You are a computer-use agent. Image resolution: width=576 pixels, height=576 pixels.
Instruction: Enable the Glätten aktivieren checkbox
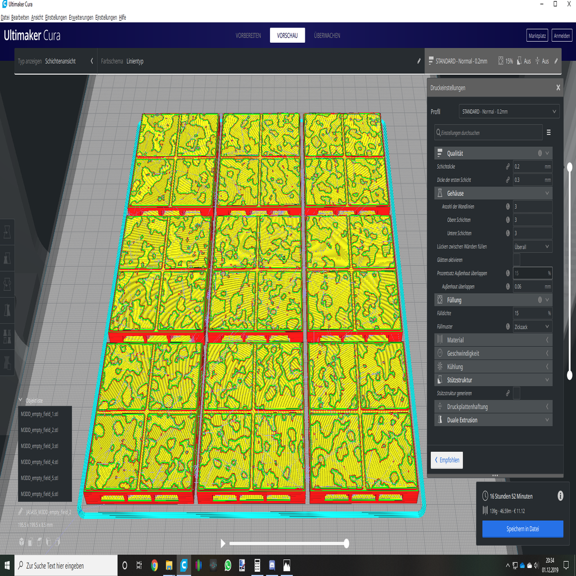click(516, 260)
